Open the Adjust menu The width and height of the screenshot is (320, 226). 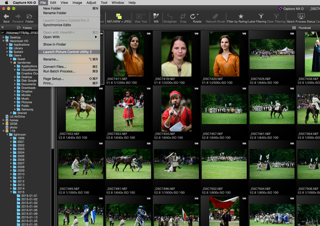point(91,3)
